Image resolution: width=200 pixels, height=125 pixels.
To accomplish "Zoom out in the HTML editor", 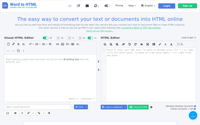I will tap(111, 44).
